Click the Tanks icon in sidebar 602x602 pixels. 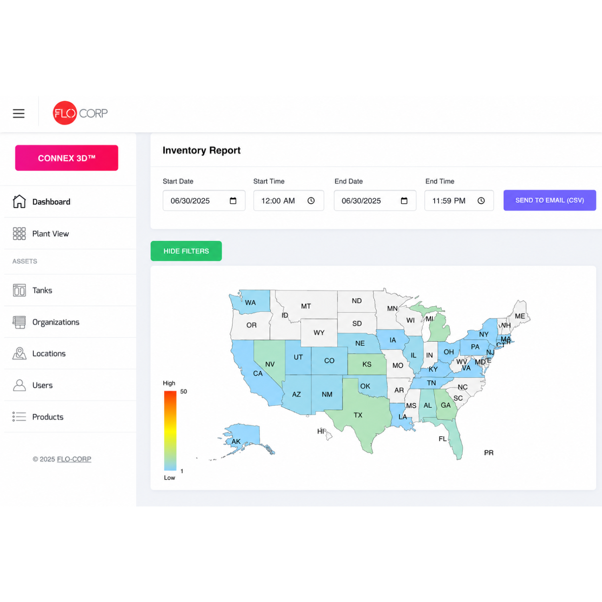[x=19, y=290]
